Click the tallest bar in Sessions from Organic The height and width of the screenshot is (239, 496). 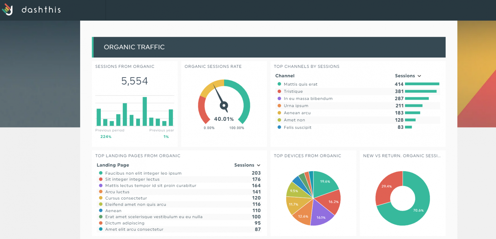coord(144,111)
